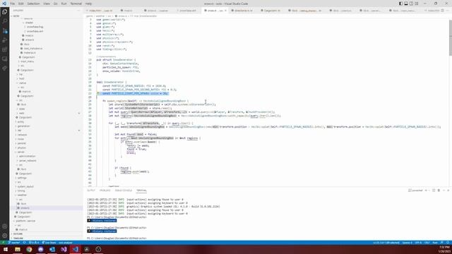The image size is (452, 254).
Task: Click the Spaces indentation status item
Action: pyautogui.click(x=407, y=243)
